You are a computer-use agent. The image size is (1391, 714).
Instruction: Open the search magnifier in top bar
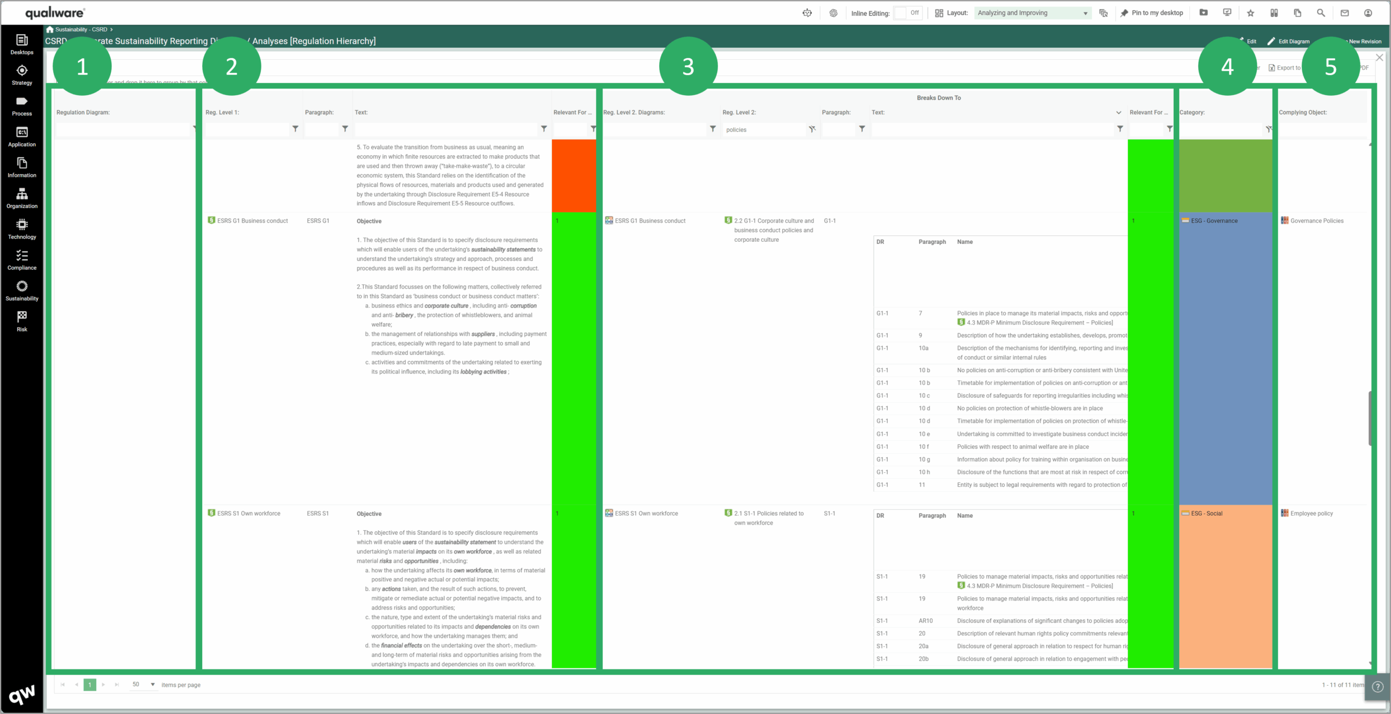coord(1321,13)
